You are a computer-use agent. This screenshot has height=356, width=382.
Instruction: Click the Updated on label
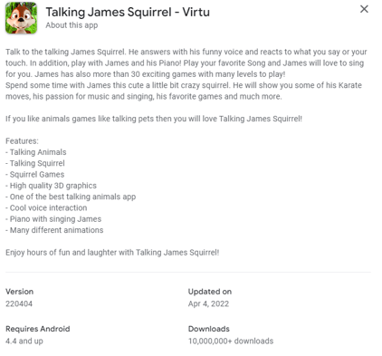[x=210, y=292]
